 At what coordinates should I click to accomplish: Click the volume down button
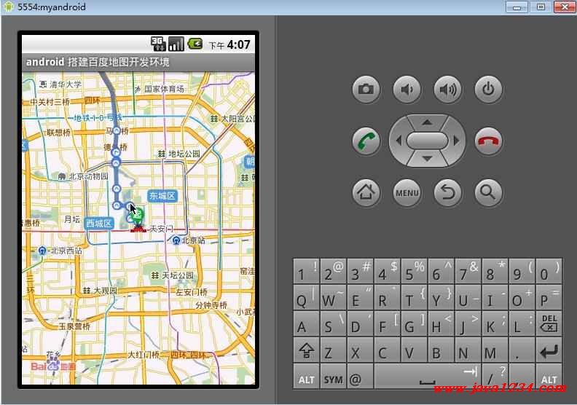[x=407, y=89]
